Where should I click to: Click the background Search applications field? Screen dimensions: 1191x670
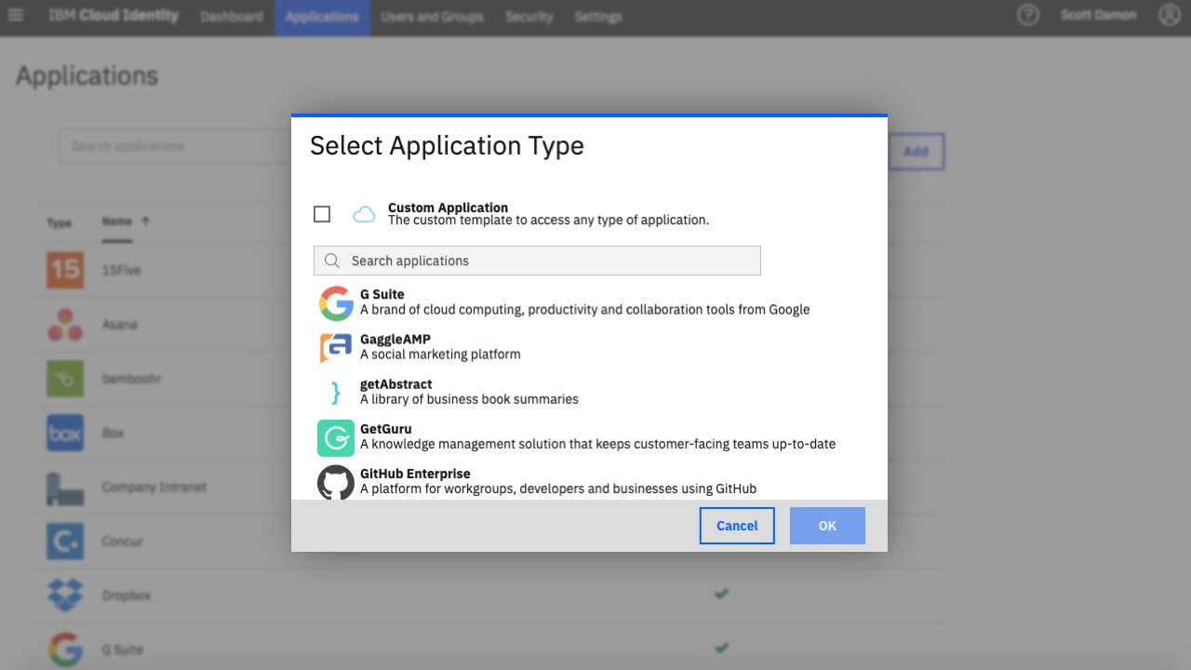click(176, 146)
